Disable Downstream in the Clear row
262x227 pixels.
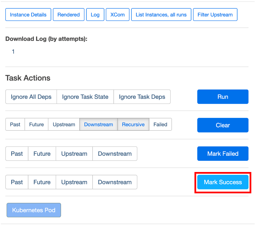[98, 124]
